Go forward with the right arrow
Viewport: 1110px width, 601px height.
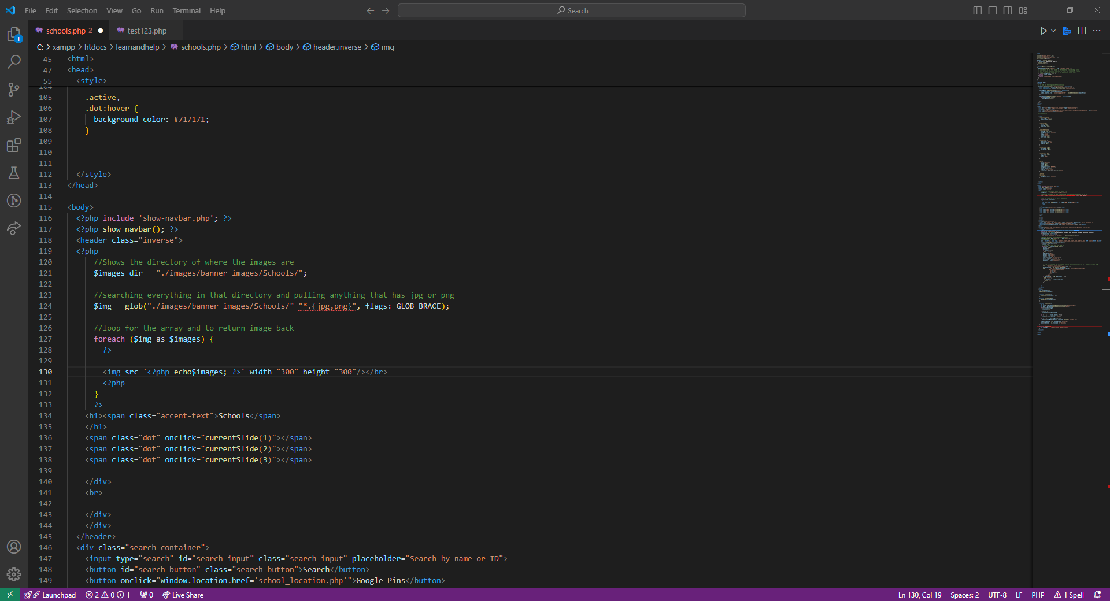tap(386, 10)
